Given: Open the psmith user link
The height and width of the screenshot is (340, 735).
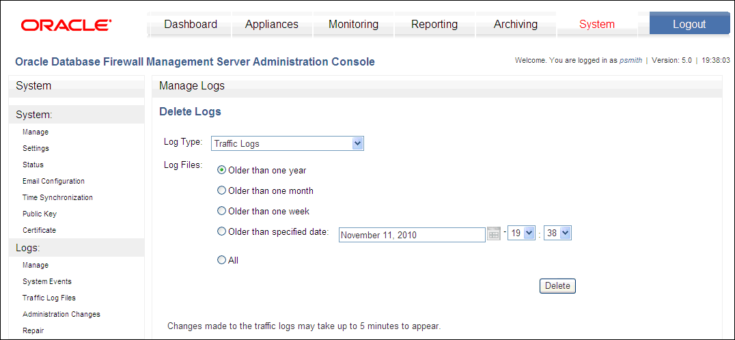Looking at the screenshot, I should pyautogui.click(x=630, y=60).
